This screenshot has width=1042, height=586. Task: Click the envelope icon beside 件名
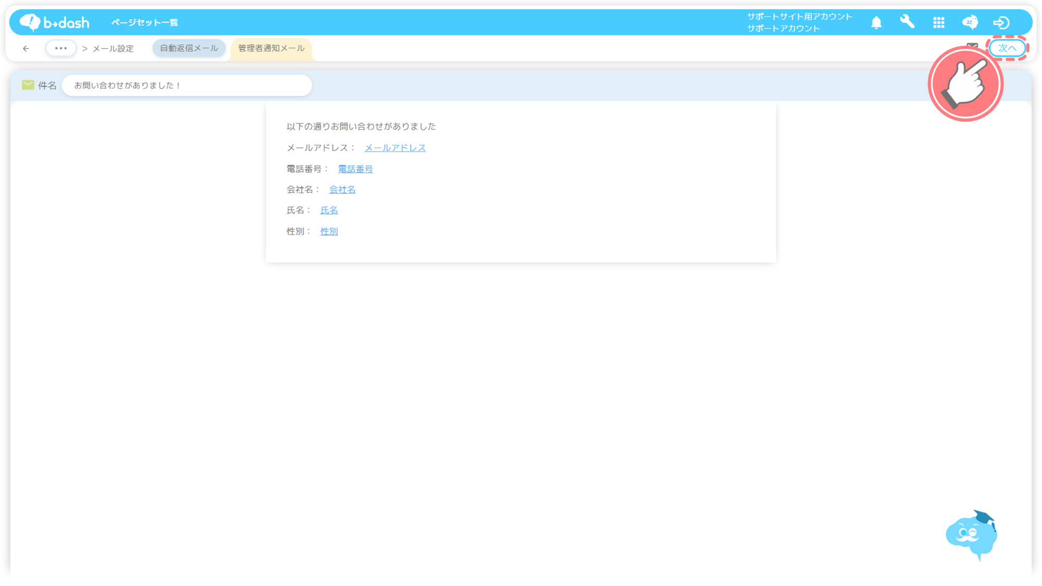(x=28, y=85)
